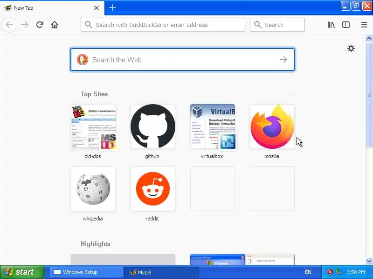Click the 3:58 PM clock
The height and width of the screenshot is (279, 373).
pyautogui.click(x=356, y=272)
